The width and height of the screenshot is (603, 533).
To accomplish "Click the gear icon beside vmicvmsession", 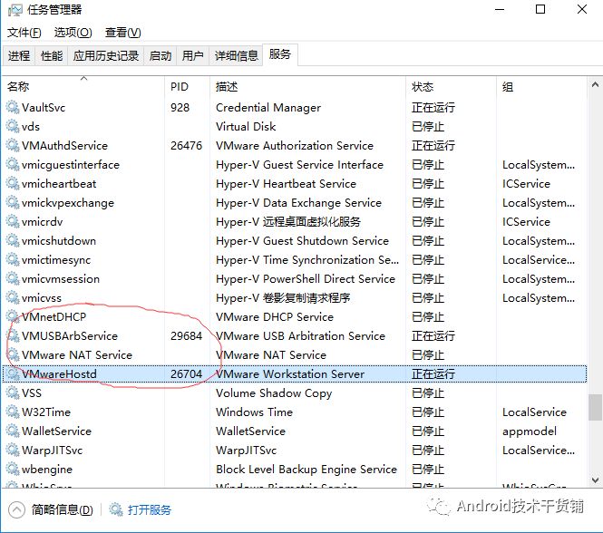I will tap(13, 278).
